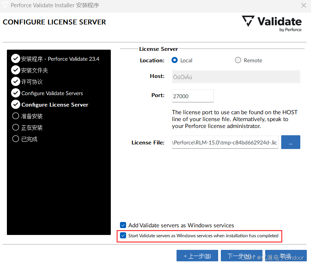Click the empty circle beside 正在安装

tap(15, 127)
